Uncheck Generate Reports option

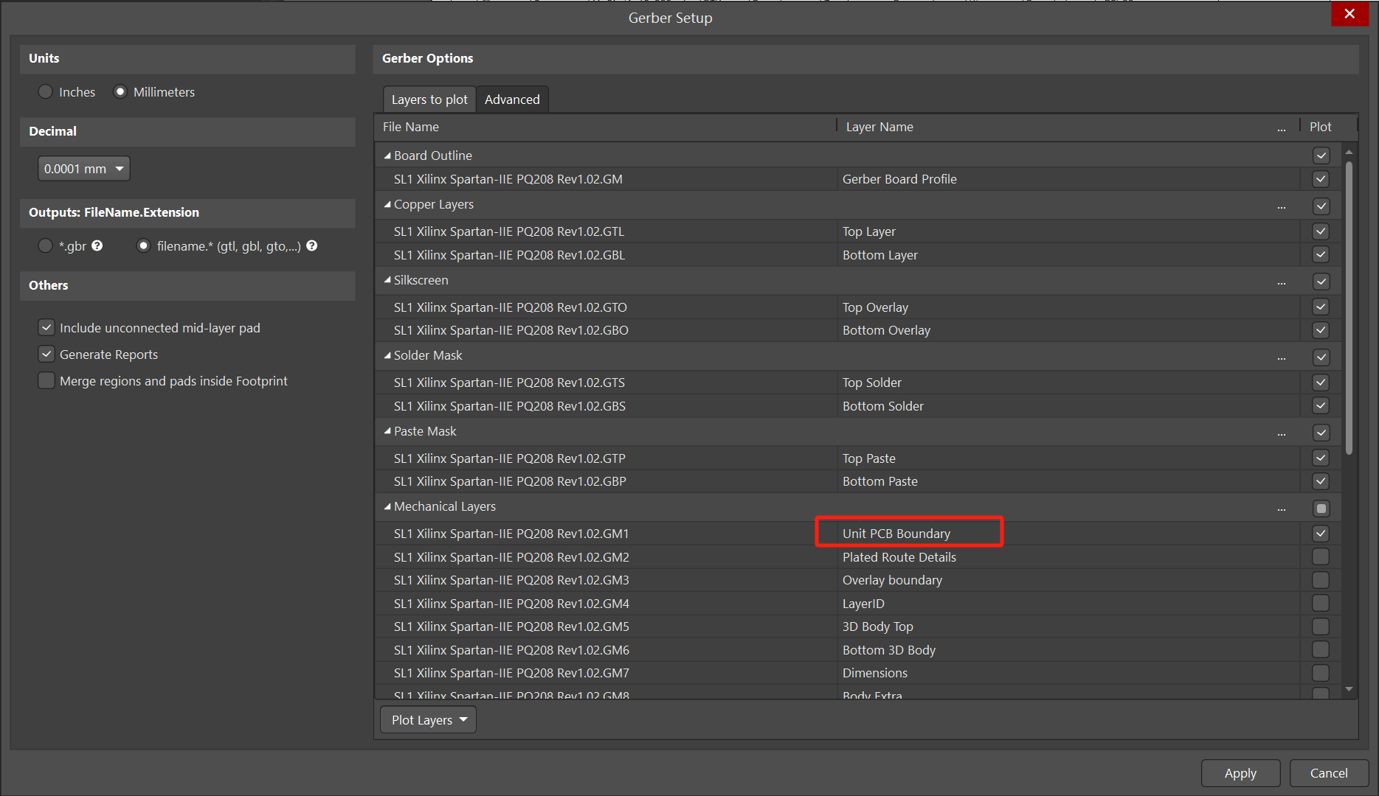tap(46, 355)
